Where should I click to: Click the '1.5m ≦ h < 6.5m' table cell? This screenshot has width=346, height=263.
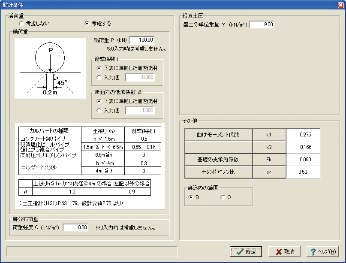[103, 147]
